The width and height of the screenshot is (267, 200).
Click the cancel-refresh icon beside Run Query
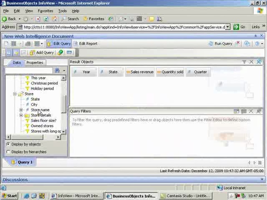pos(237,43)
